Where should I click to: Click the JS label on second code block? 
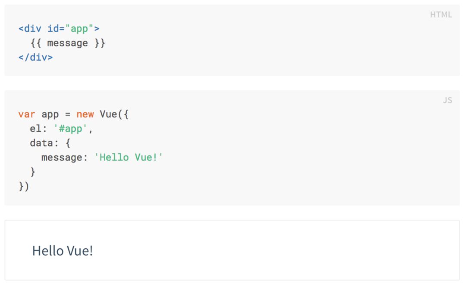click(447, 100)
